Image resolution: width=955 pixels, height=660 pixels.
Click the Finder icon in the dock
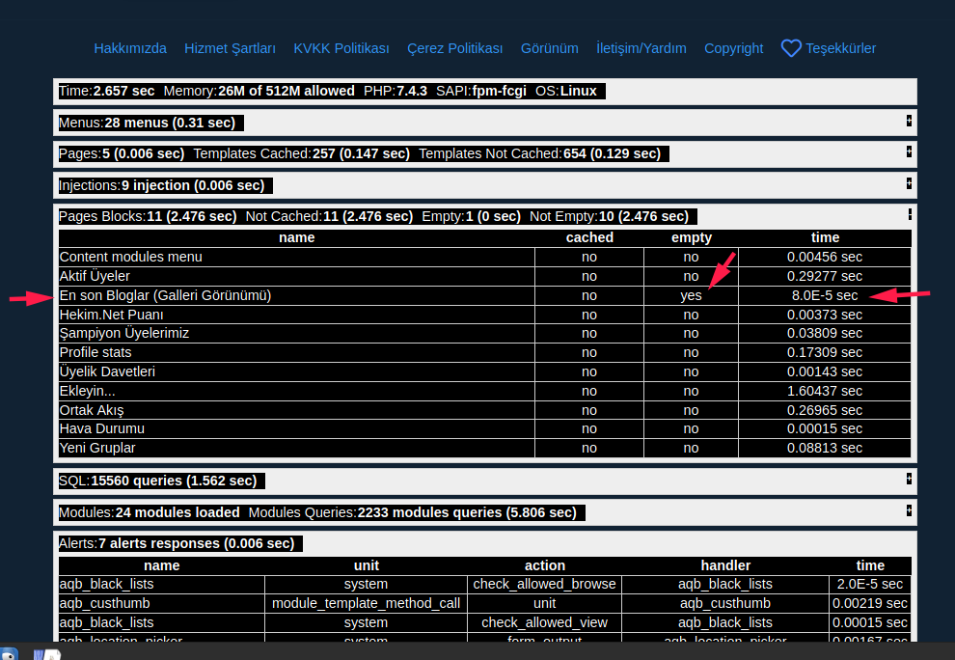tap(8, 654)
